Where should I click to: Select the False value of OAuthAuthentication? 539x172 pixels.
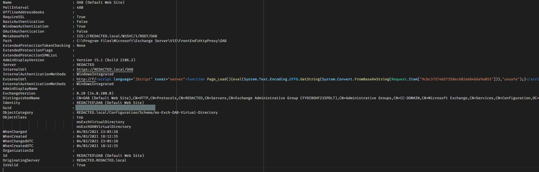[x=82, y=32]
